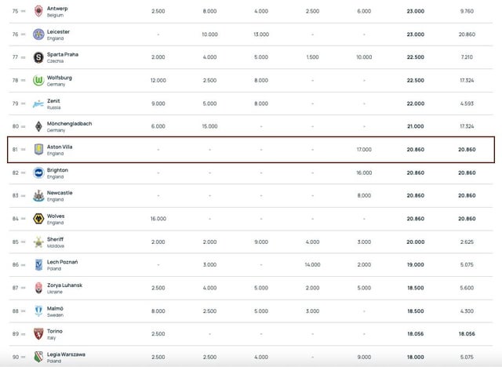Click the Torino club crest
The height and width of the screenshot is (367, 502).
38,334
